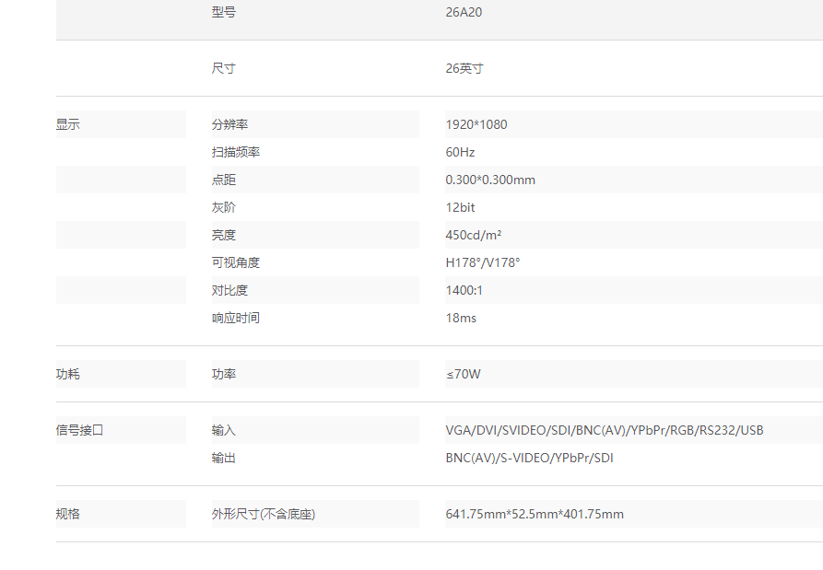Image resolution: width=823 pixels, height=570 pixels.
Task: Click the 可视角度 label
Action: pyautogui.click(x=236, y=262)
